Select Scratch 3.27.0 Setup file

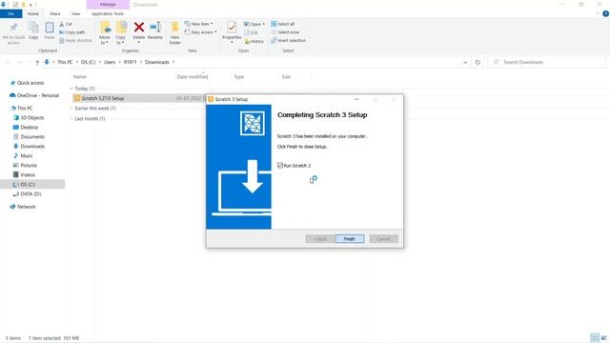pyautogui.click(x=103, y=98)
